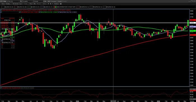This screenshot has width=196, height=102.
Task: Click the MA ($TNX.CGI, 10) legend swatch
Action: tap(42, 7)
